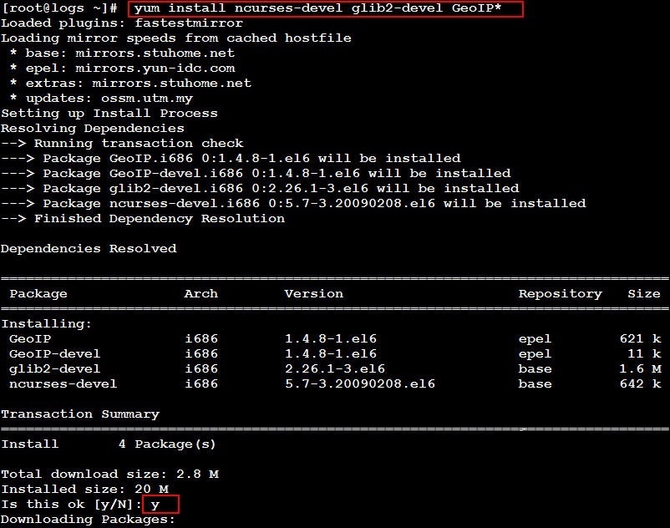Click the "Downloading Packages:" line
This screenshot has height=528, width=670.
[x=89, y=520]
